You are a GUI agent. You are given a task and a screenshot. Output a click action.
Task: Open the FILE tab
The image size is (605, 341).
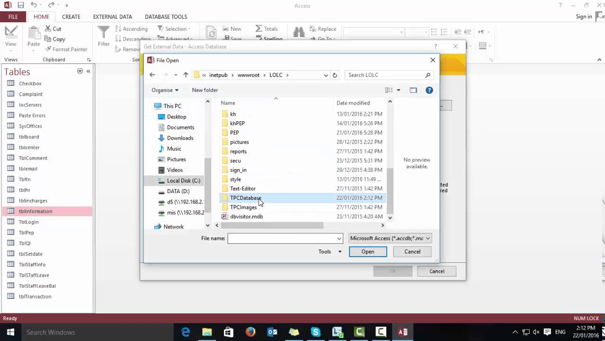pos(13,17)
